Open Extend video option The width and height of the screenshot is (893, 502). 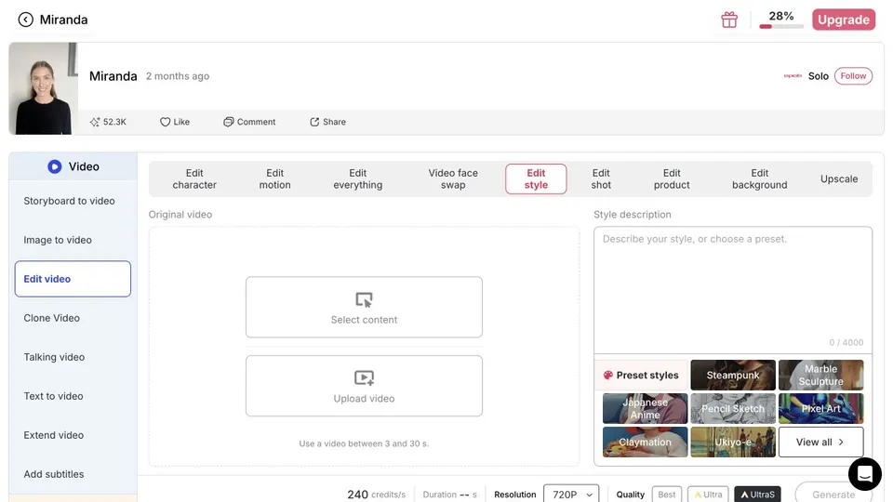pos(54,435)
